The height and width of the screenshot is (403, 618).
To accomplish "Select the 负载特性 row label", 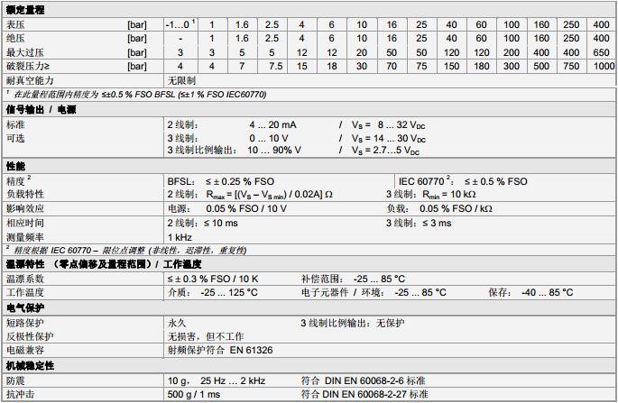I will (x=25, y=194).
